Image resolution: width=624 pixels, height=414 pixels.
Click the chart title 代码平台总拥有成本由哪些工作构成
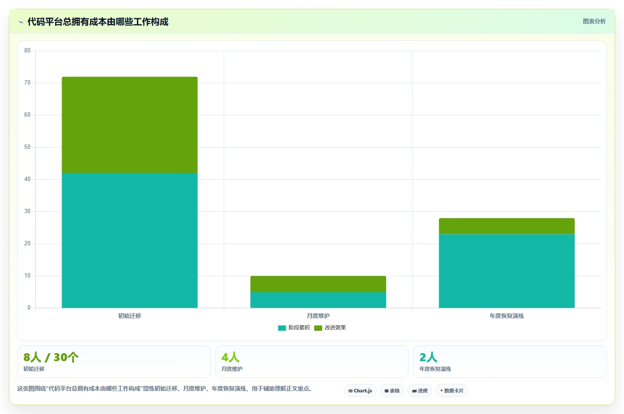98,22
